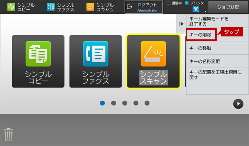Tap シンプルコピー shortcut in top bar

click(21, 7)
